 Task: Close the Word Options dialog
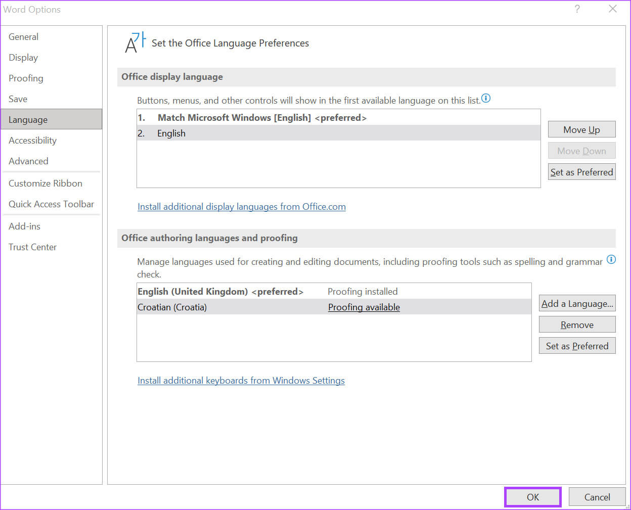[613, 9]
